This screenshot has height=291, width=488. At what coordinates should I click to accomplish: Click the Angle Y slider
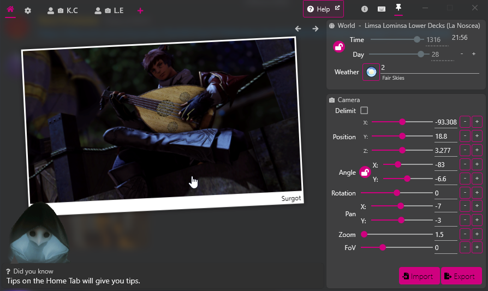tap(408, 179)
